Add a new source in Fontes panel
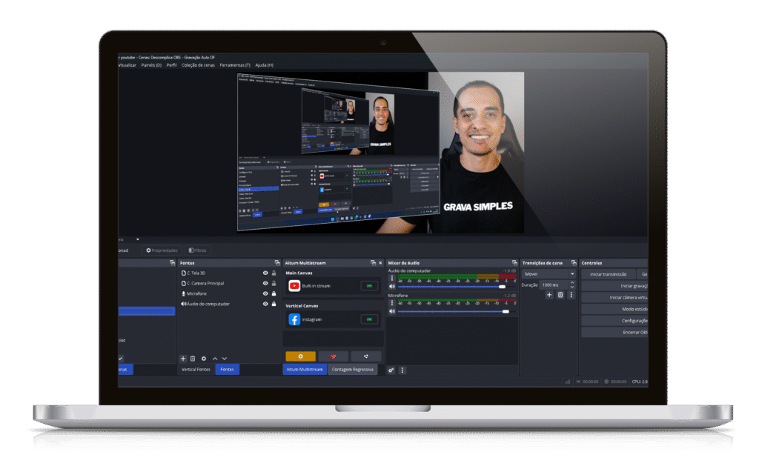Viewport: 759px width, 469px height. 183,358
